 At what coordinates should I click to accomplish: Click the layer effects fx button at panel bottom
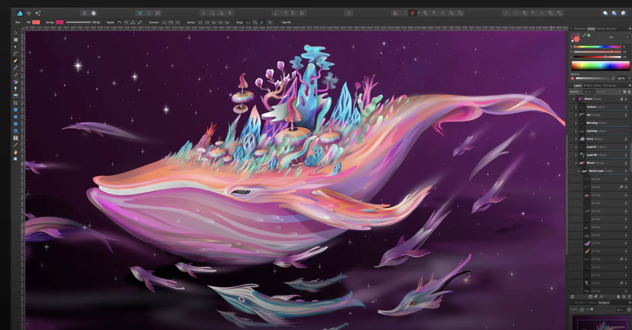601,297
